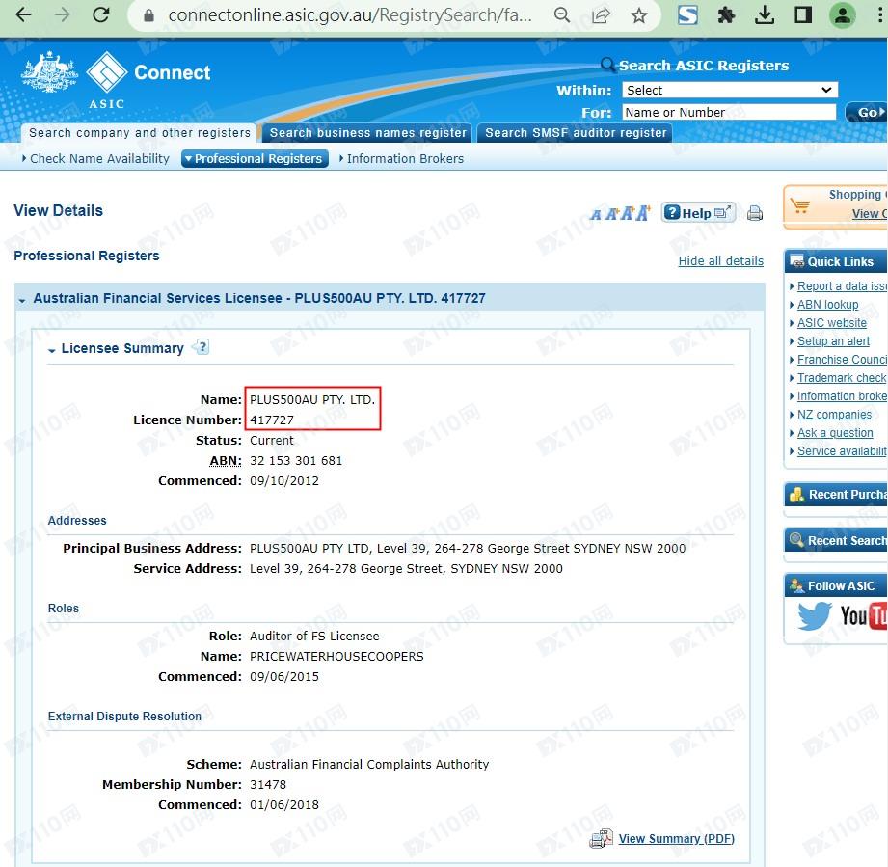The height and width of the screenshot is (867, 888).
Task: Select the ABN value 32 153 301 681
Action: (296, 460)
